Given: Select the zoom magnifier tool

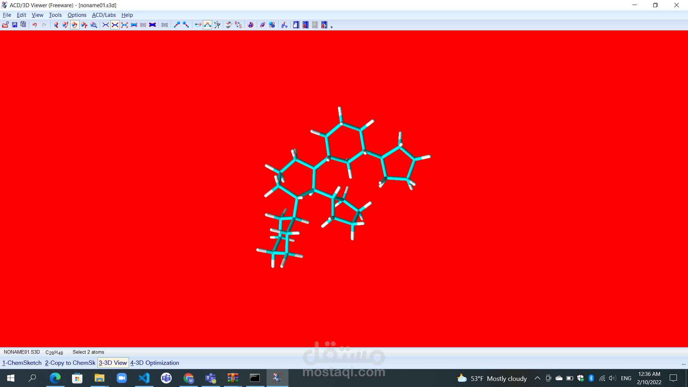Looking at the screenshot, I should (x=94, y=25).
